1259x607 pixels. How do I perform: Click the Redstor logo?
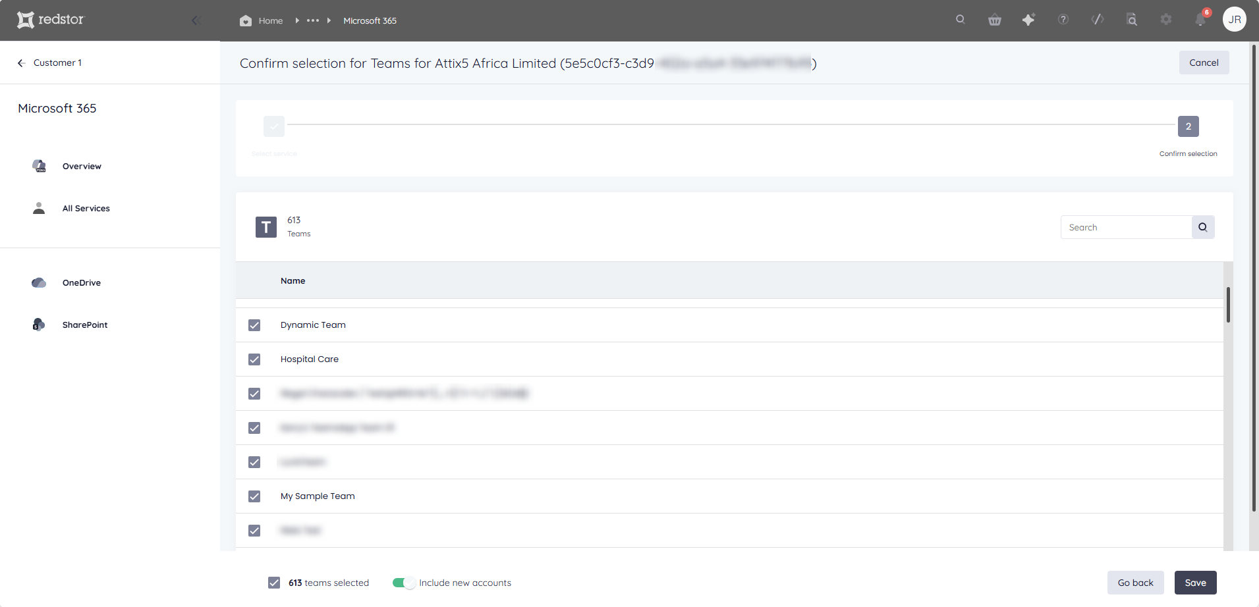pos(51,20)
